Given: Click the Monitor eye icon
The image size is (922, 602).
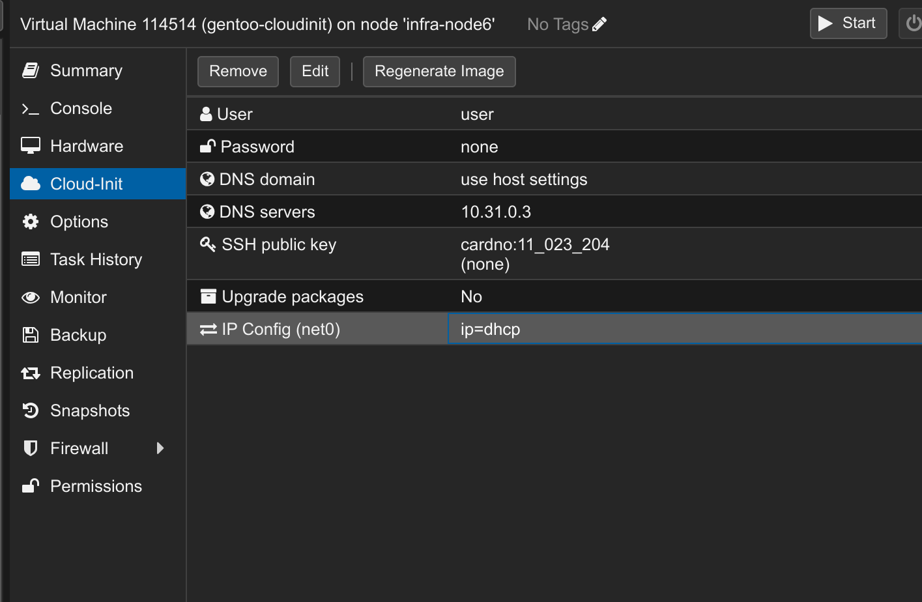Looking at the screenshot, I should (x=31, y=298).
